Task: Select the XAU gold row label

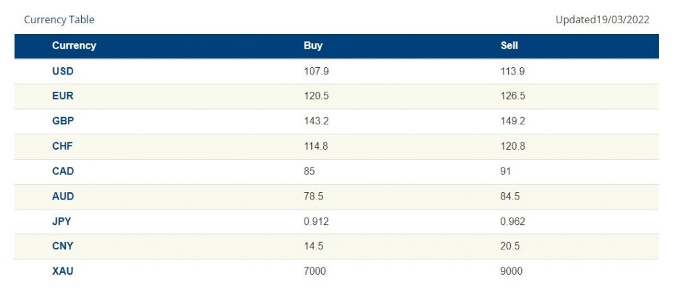Action: pyautogui.click(x=63, y=271)
